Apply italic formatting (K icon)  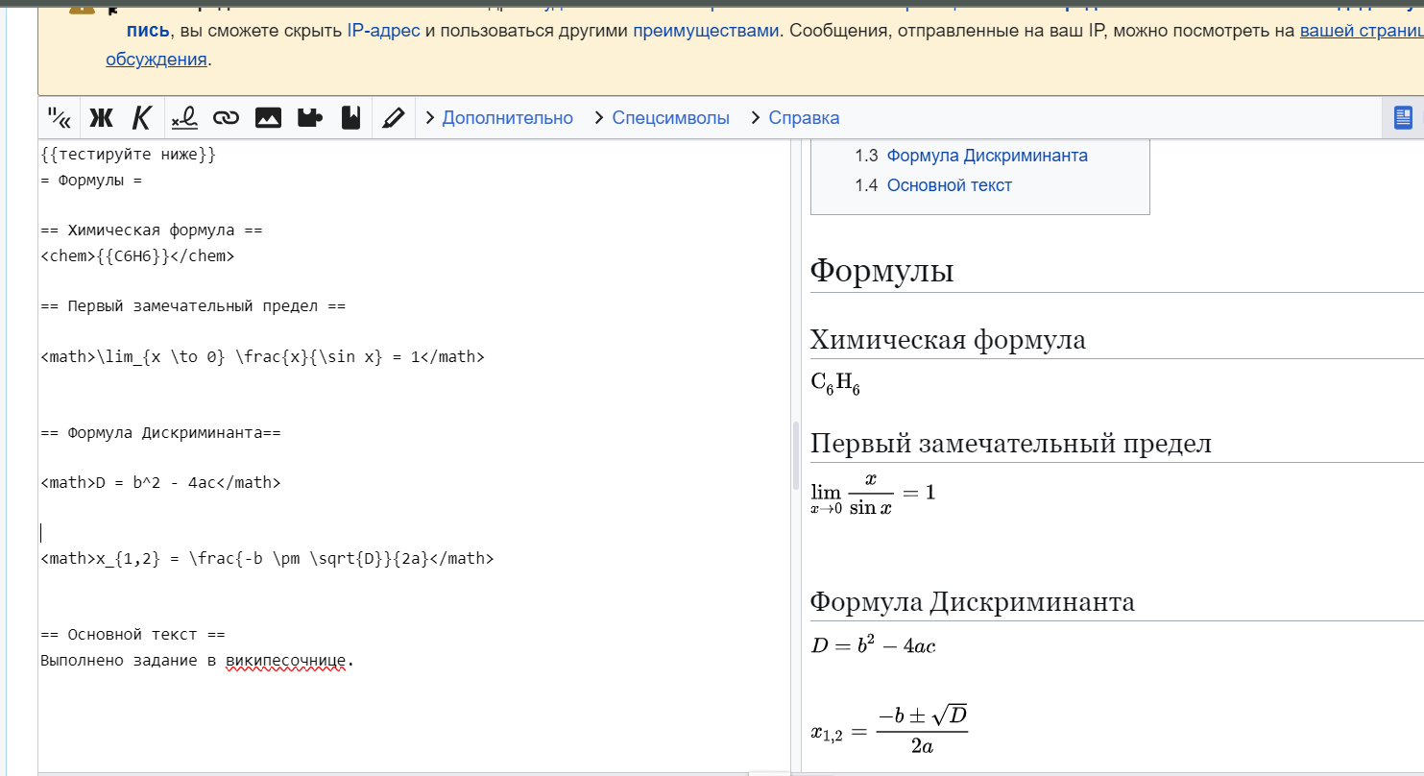pyautogui.click(x=142, y=118)
